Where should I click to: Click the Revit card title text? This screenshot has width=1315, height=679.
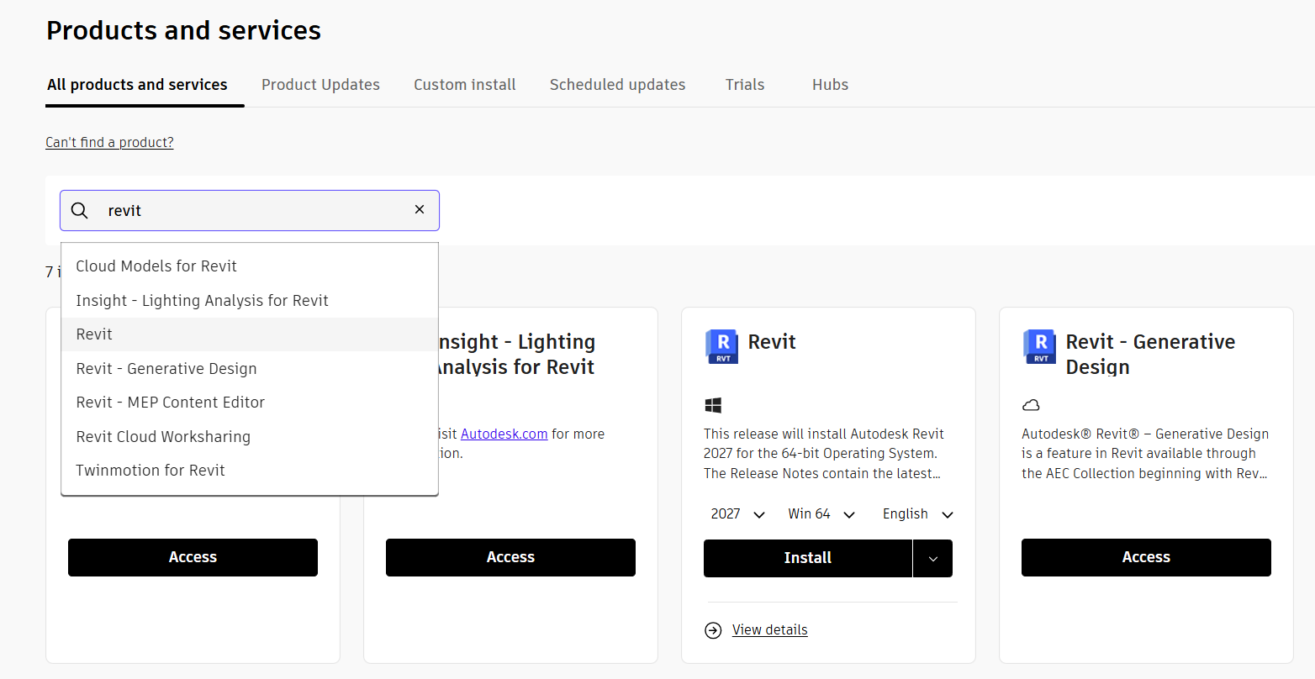point(772,342)
